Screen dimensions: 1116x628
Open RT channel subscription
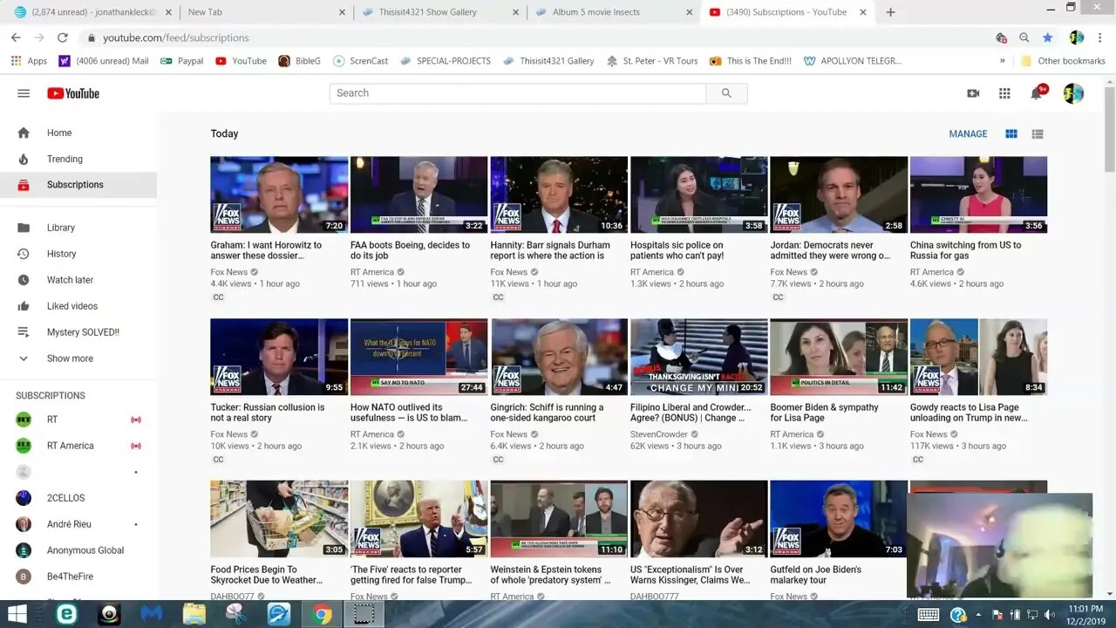(78, 420)
